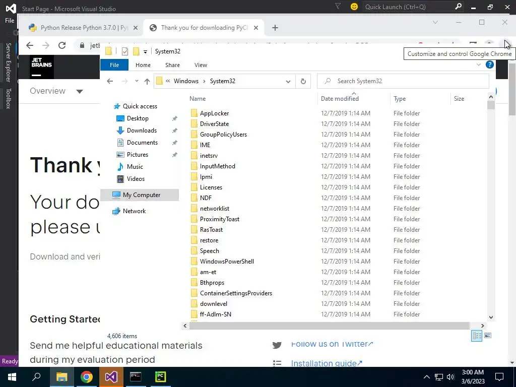Expand the address bar history dropdown
516x387 pixels.
(x=288, y=82)
